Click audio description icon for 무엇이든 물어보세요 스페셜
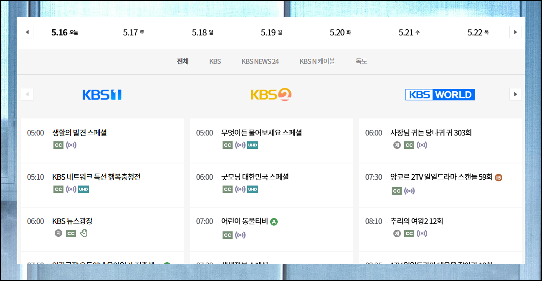 [240, 145]
